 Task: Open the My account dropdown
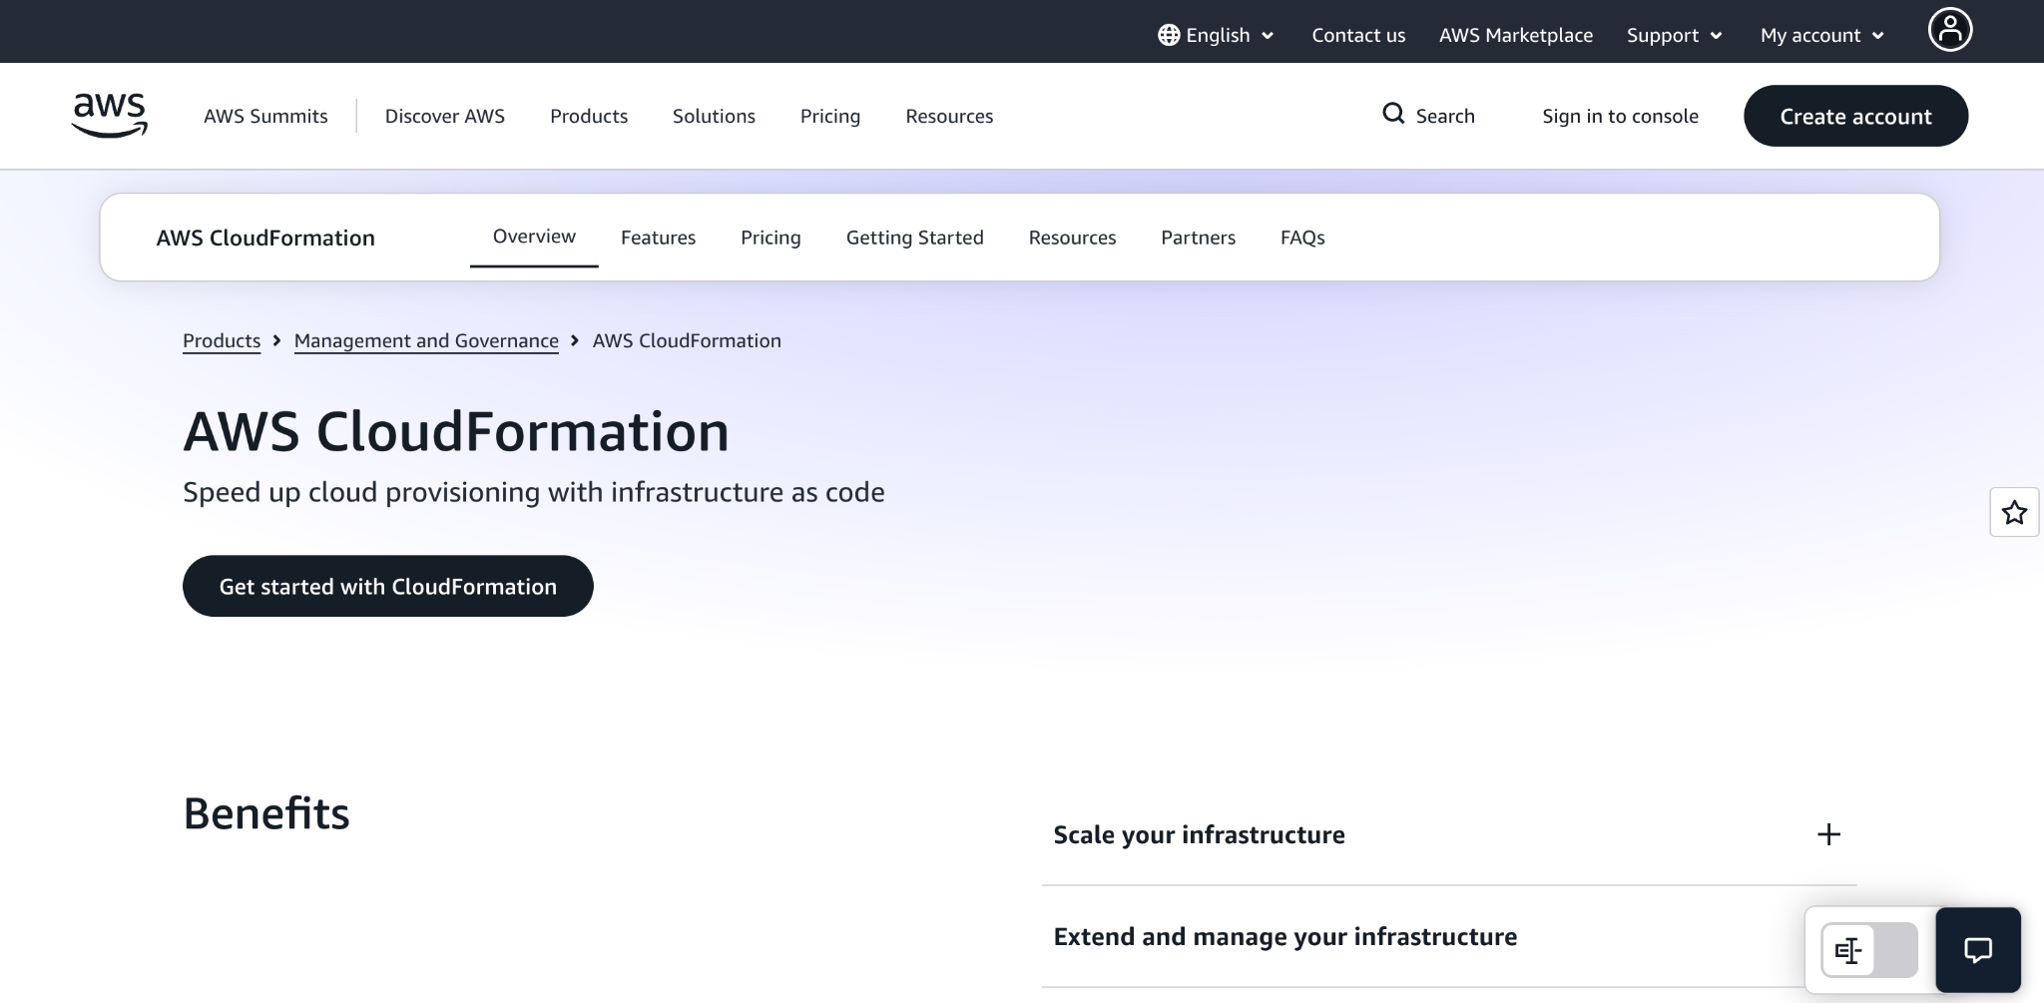[x=1822, y=35]
